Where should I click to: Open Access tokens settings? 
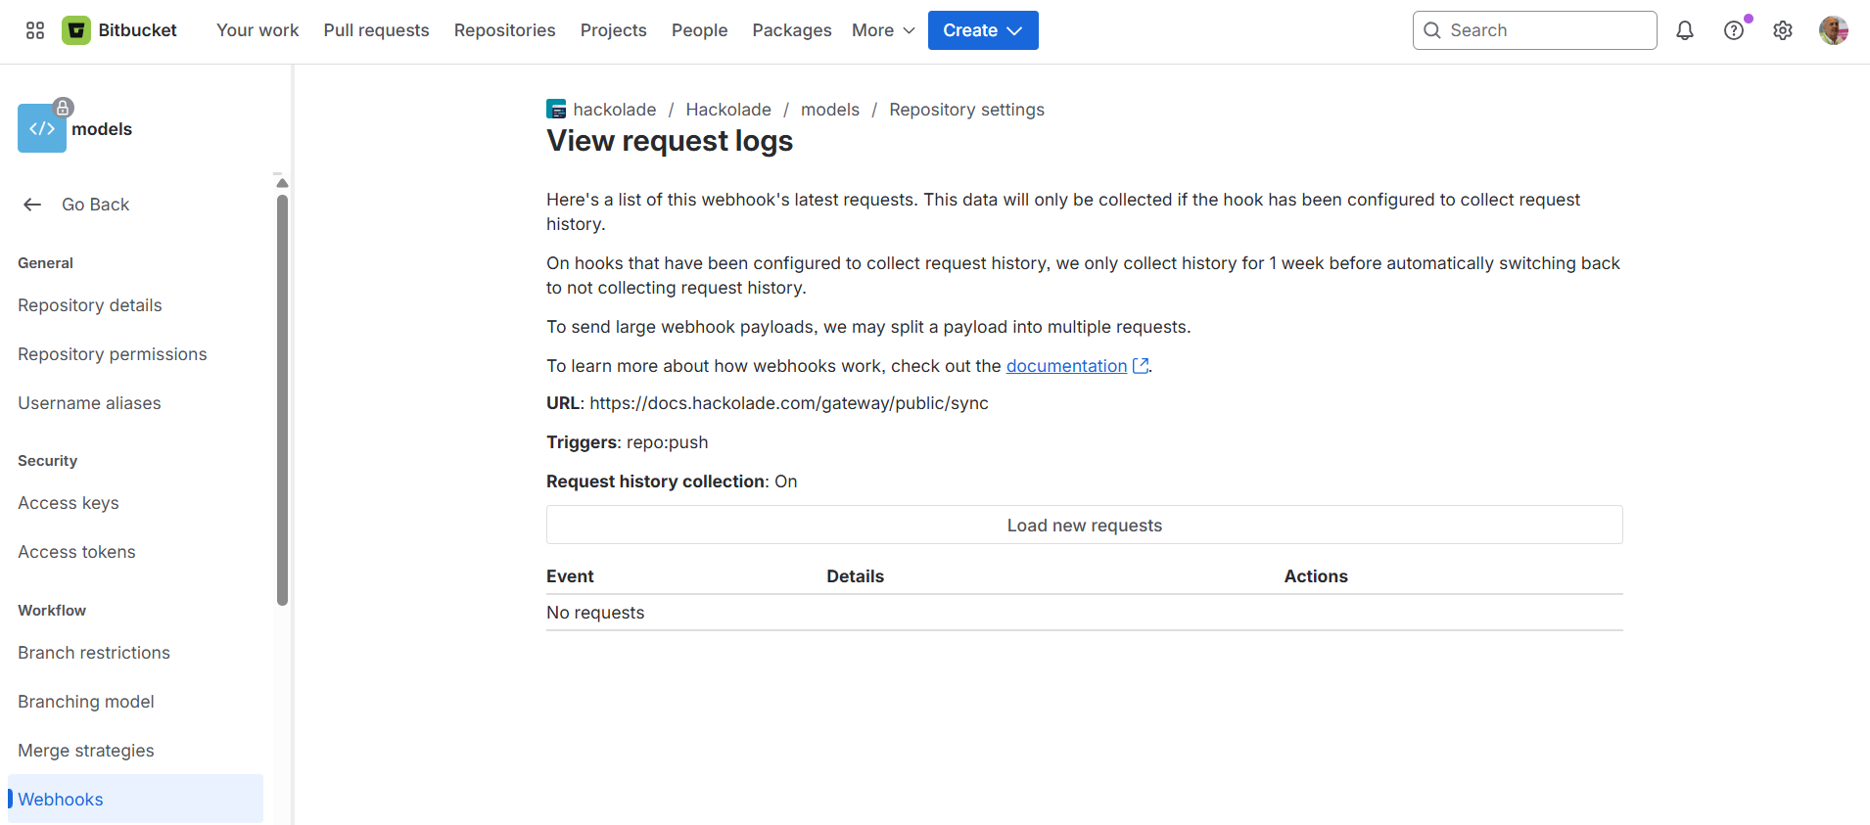pos(76,552)
